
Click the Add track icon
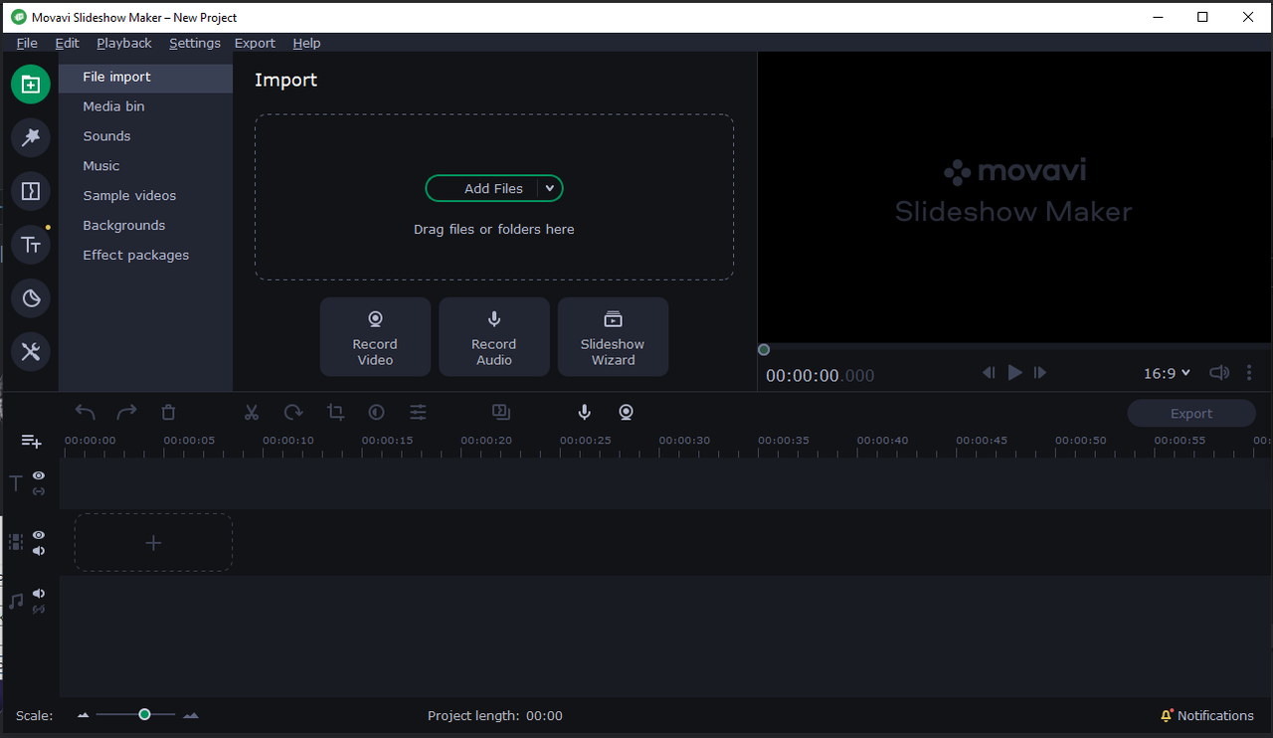coord(32,441)
